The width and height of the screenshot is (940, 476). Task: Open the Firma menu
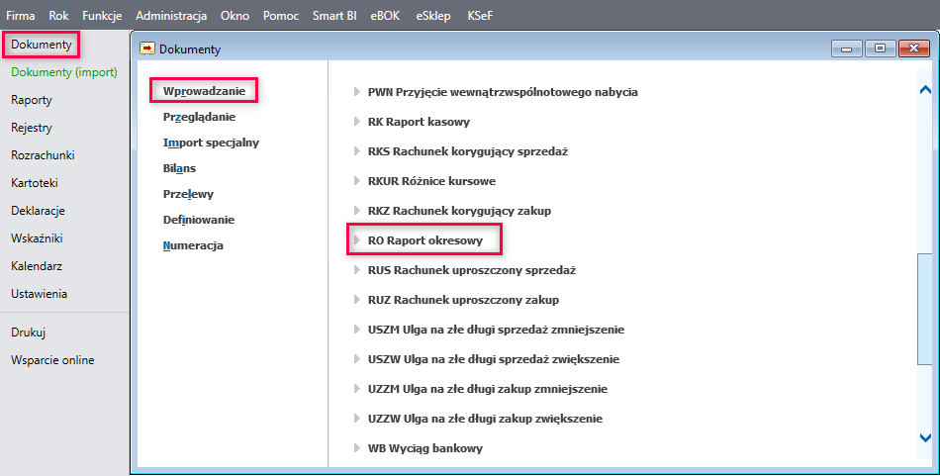21,16
